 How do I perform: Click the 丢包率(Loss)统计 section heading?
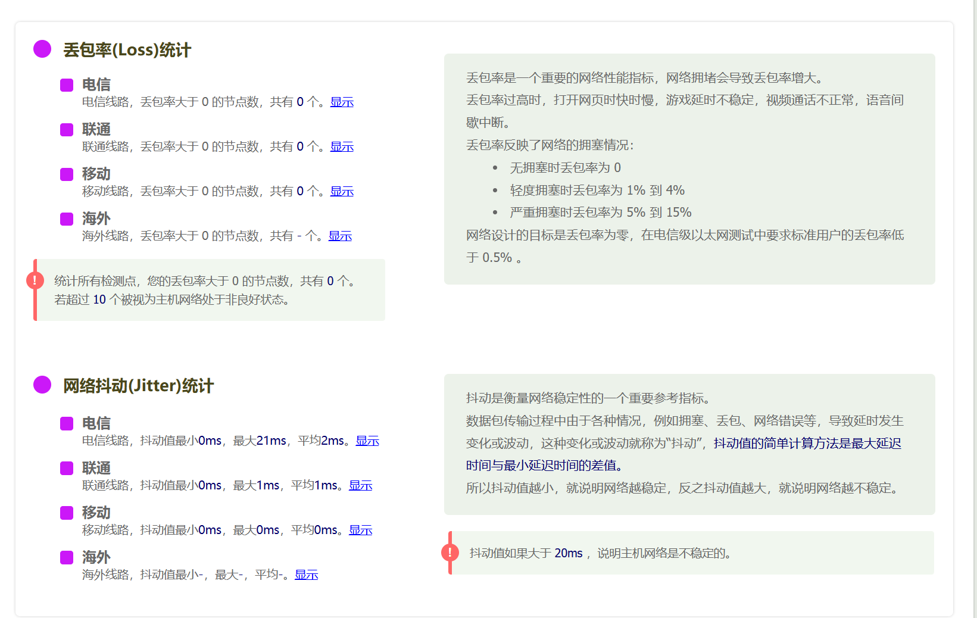click(127, 50)
